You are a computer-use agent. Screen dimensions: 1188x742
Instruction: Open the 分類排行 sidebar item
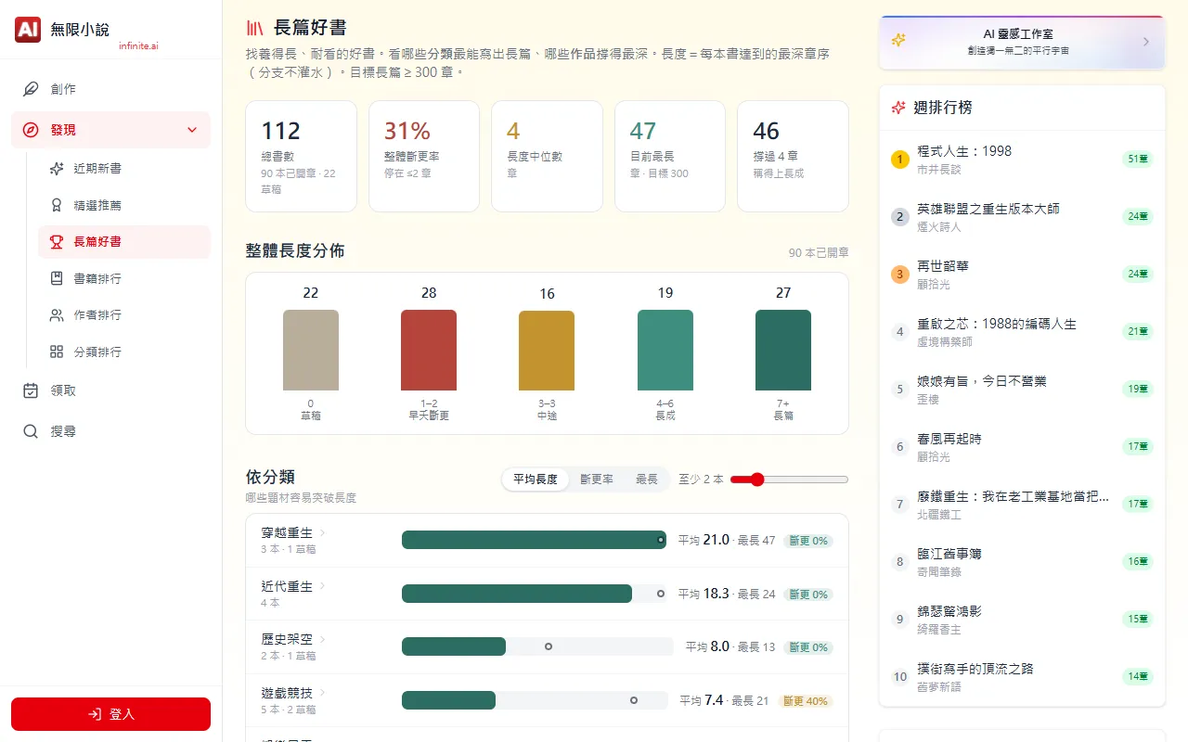124,352
